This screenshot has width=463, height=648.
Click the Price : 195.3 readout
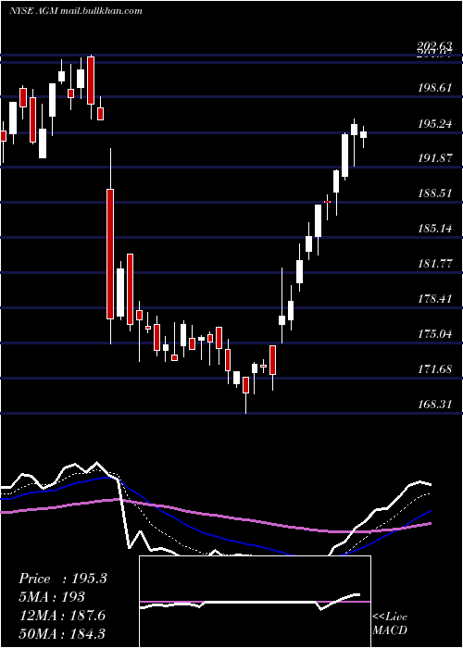click(63, 579)
